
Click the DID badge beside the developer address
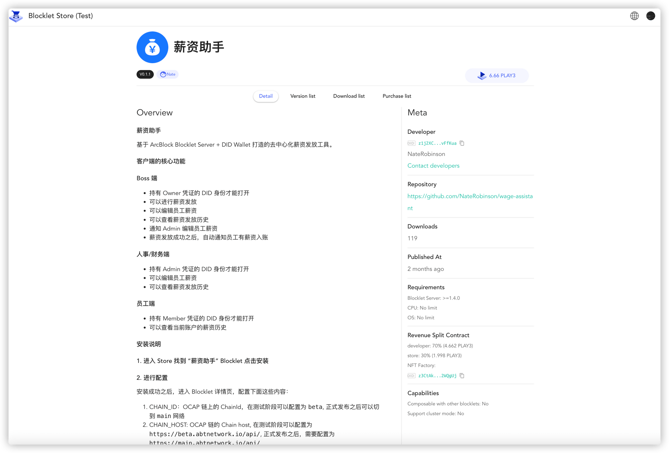pos(411,143)
